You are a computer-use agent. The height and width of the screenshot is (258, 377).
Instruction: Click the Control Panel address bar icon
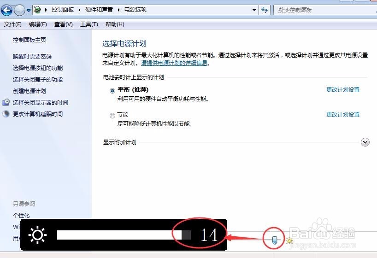click(x=37, y=10)
